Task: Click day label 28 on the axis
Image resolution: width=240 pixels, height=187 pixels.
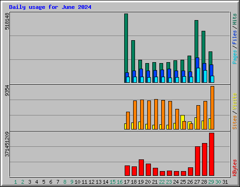Action: click(x=204, y=182)
